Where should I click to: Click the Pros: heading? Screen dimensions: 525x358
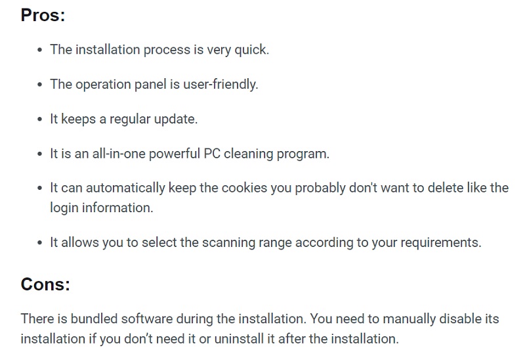click(43, 15)
